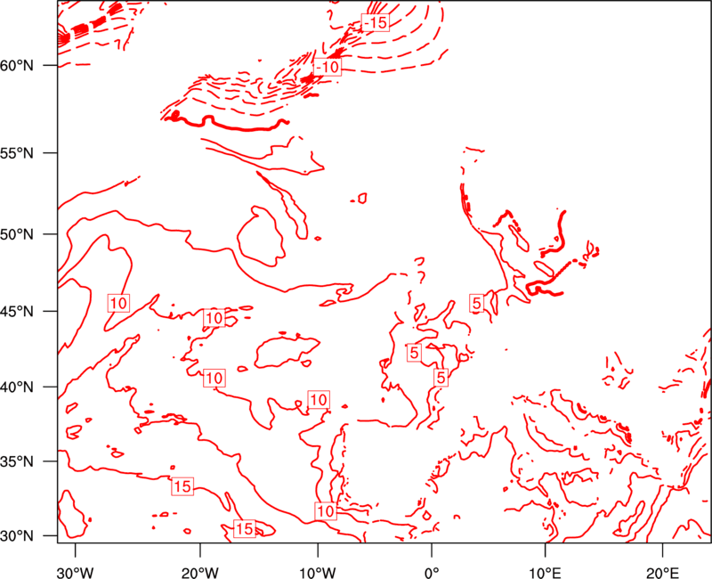Click the -15 contour value label
This screenshot has height=579, width=712.
pos(376,21)
